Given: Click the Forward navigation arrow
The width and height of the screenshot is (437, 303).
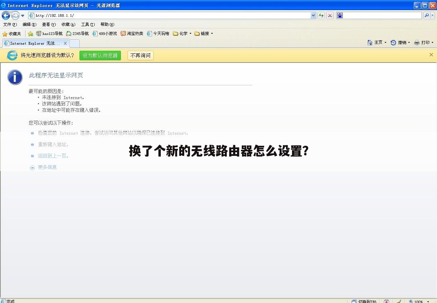Looking at the screenshot, I should pyautogui.click(x=15, y=15).
